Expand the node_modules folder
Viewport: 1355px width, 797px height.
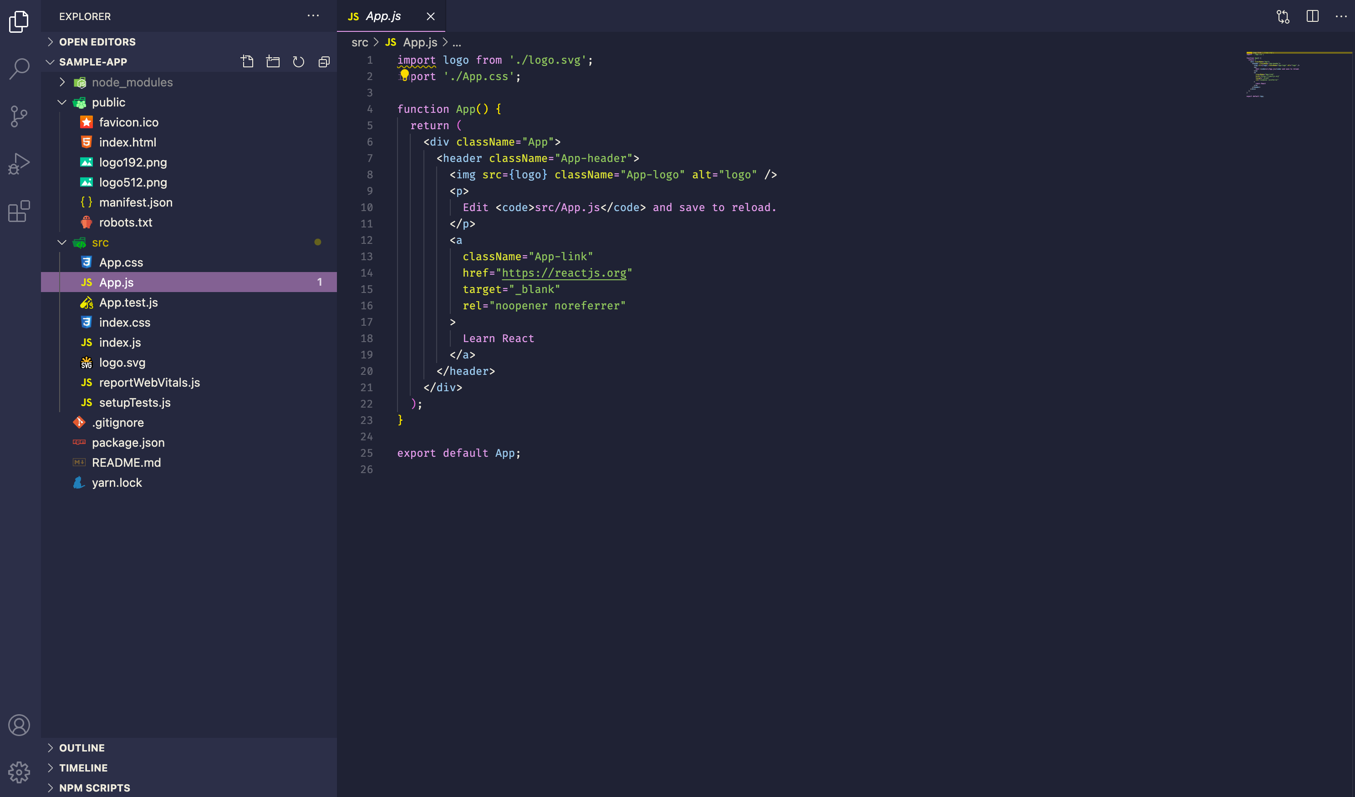pyautogui.click(x=132, y=82)
